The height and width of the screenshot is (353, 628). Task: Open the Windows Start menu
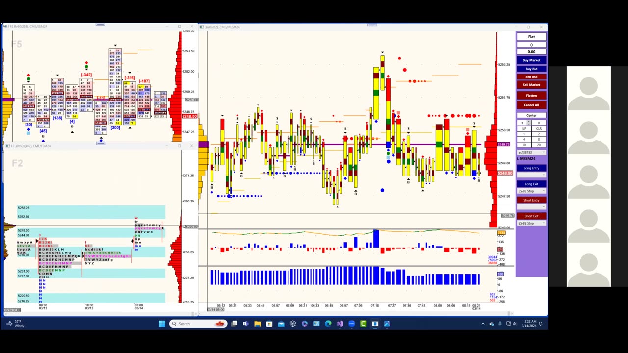162,324
